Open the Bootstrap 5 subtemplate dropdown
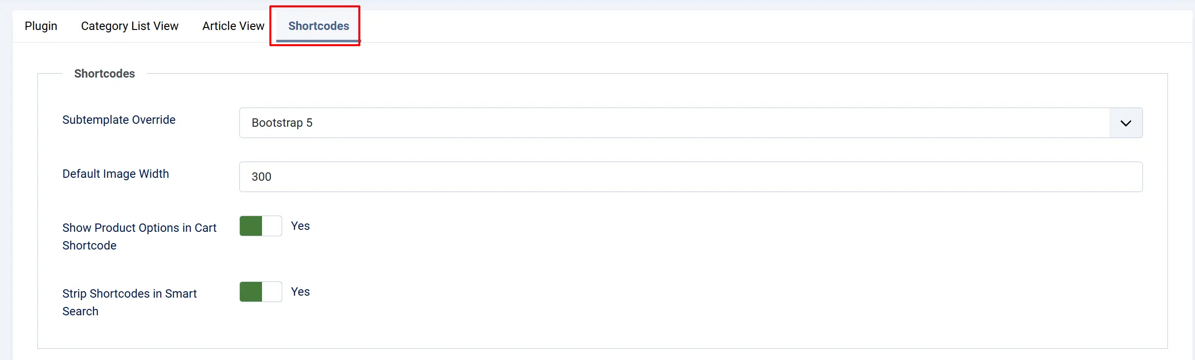The image size is (1195, 360). (x=691, y=123)
